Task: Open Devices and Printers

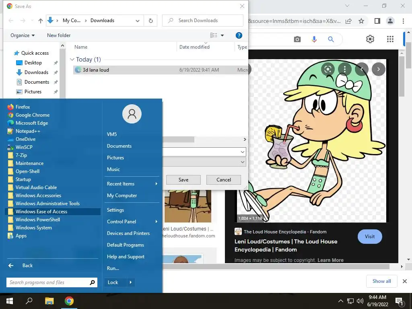Action: coord(128,233)
